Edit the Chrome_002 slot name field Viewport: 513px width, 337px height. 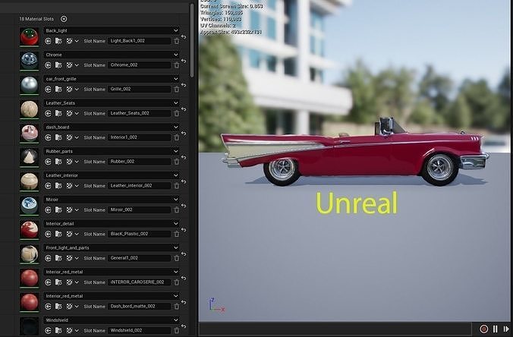pos(140,65)
